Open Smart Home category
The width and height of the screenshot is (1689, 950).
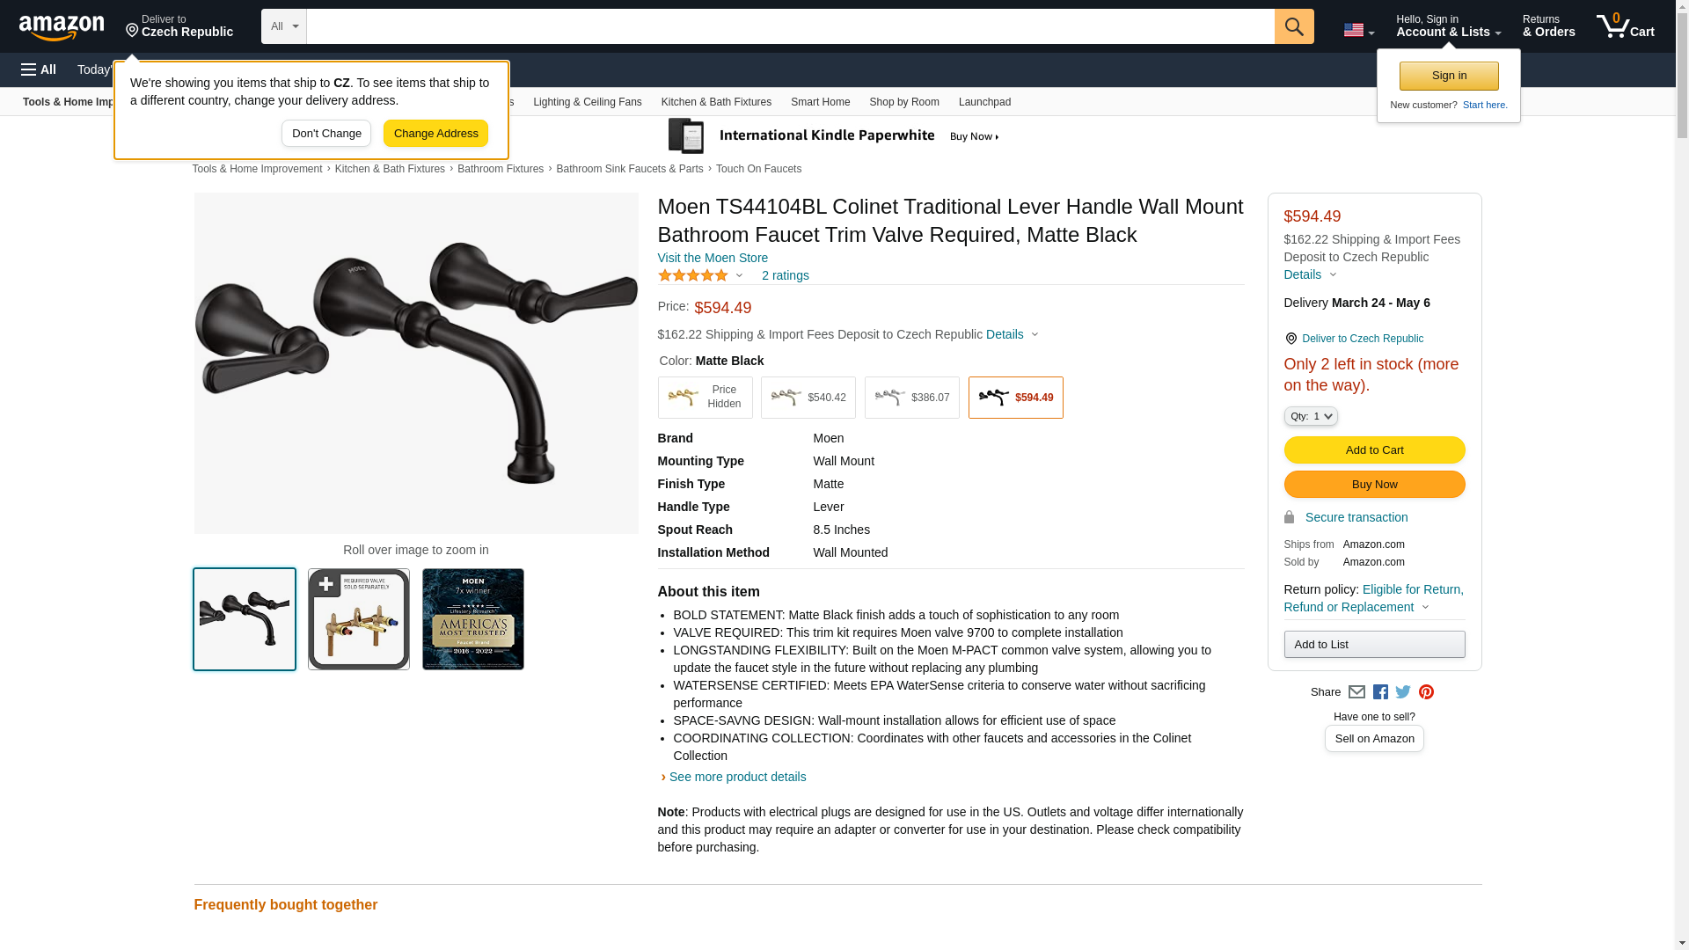(x=820, y=102)
